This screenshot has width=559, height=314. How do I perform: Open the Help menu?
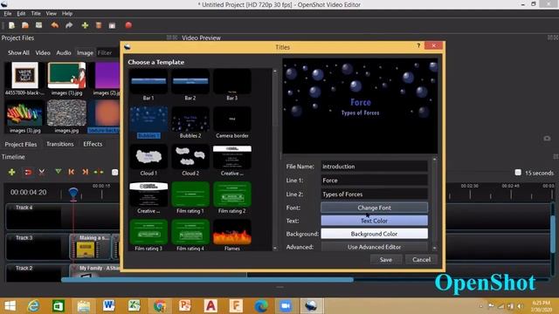pyautogui.click(x=67, y=14)
